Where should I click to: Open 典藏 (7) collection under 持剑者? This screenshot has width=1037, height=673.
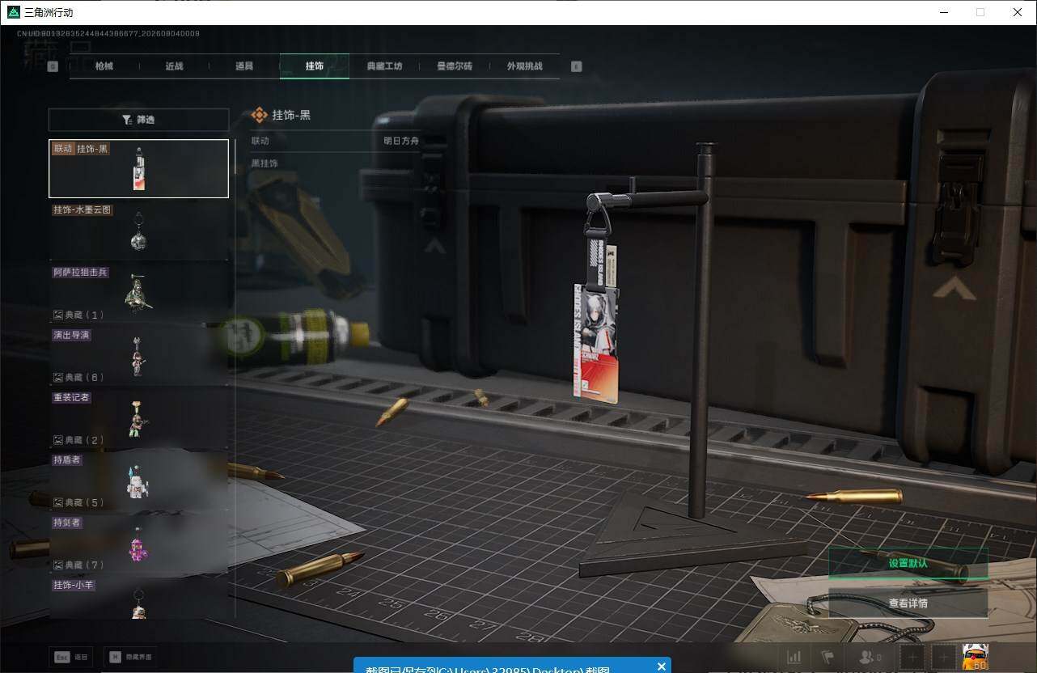click(x=78, y=565)
